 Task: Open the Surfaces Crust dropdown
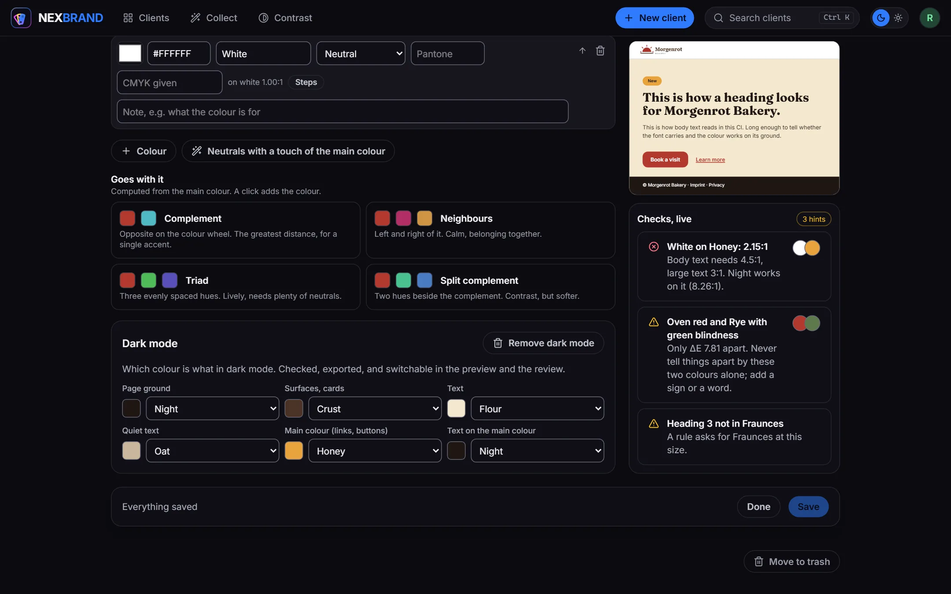[375, 408]
